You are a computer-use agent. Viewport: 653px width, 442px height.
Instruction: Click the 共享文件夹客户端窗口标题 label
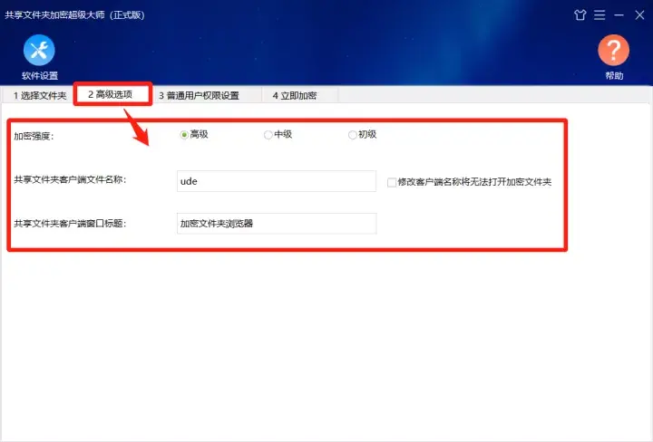pyautogui.click(x=70, y=224)
